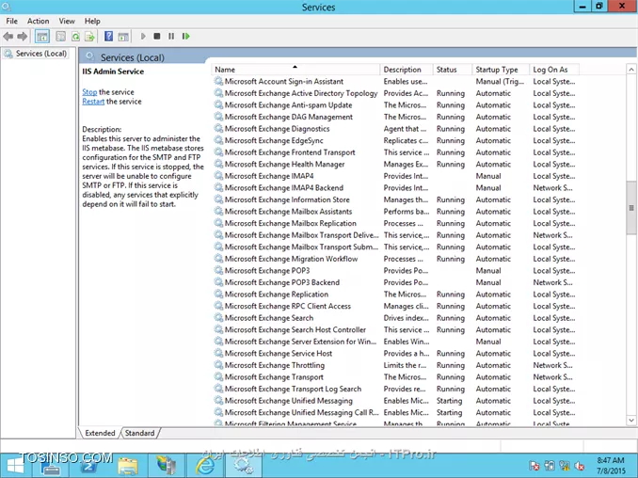Sort by the Description column header
Viewport: 638px width, 478px height.
coord(407,70)
